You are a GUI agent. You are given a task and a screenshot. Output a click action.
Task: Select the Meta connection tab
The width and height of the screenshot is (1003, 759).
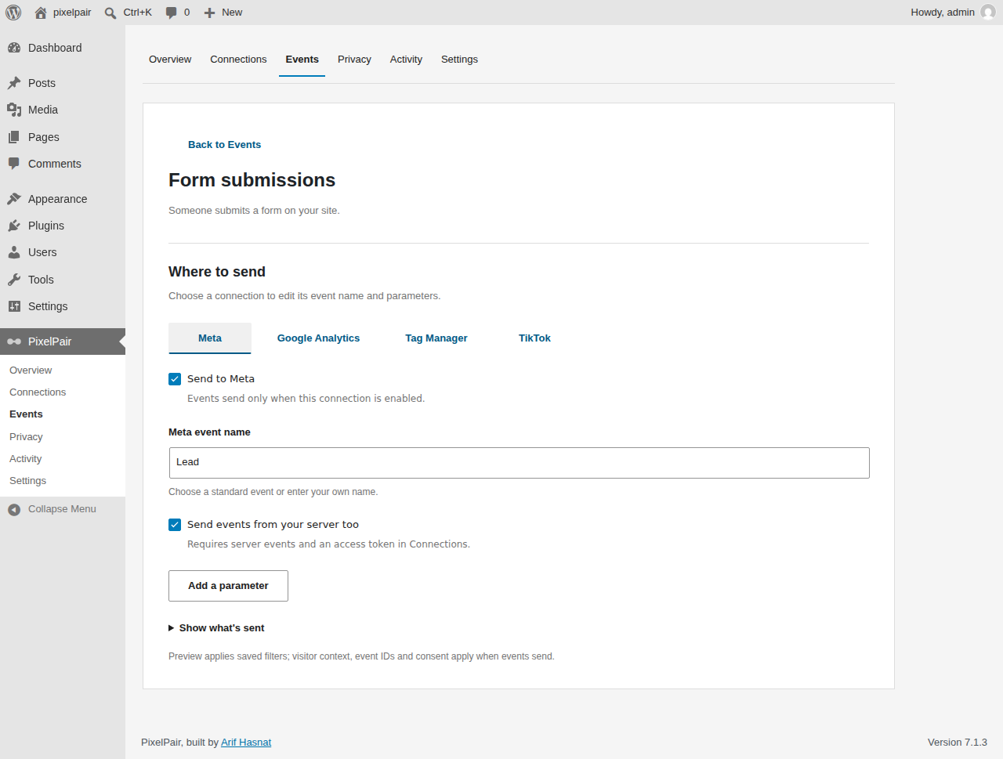coord(210,338)
